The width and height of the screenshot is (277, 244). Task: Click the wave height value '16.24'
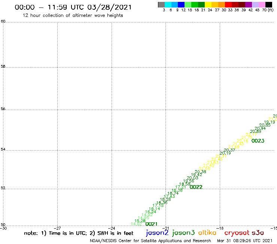(x=151, y=212)
